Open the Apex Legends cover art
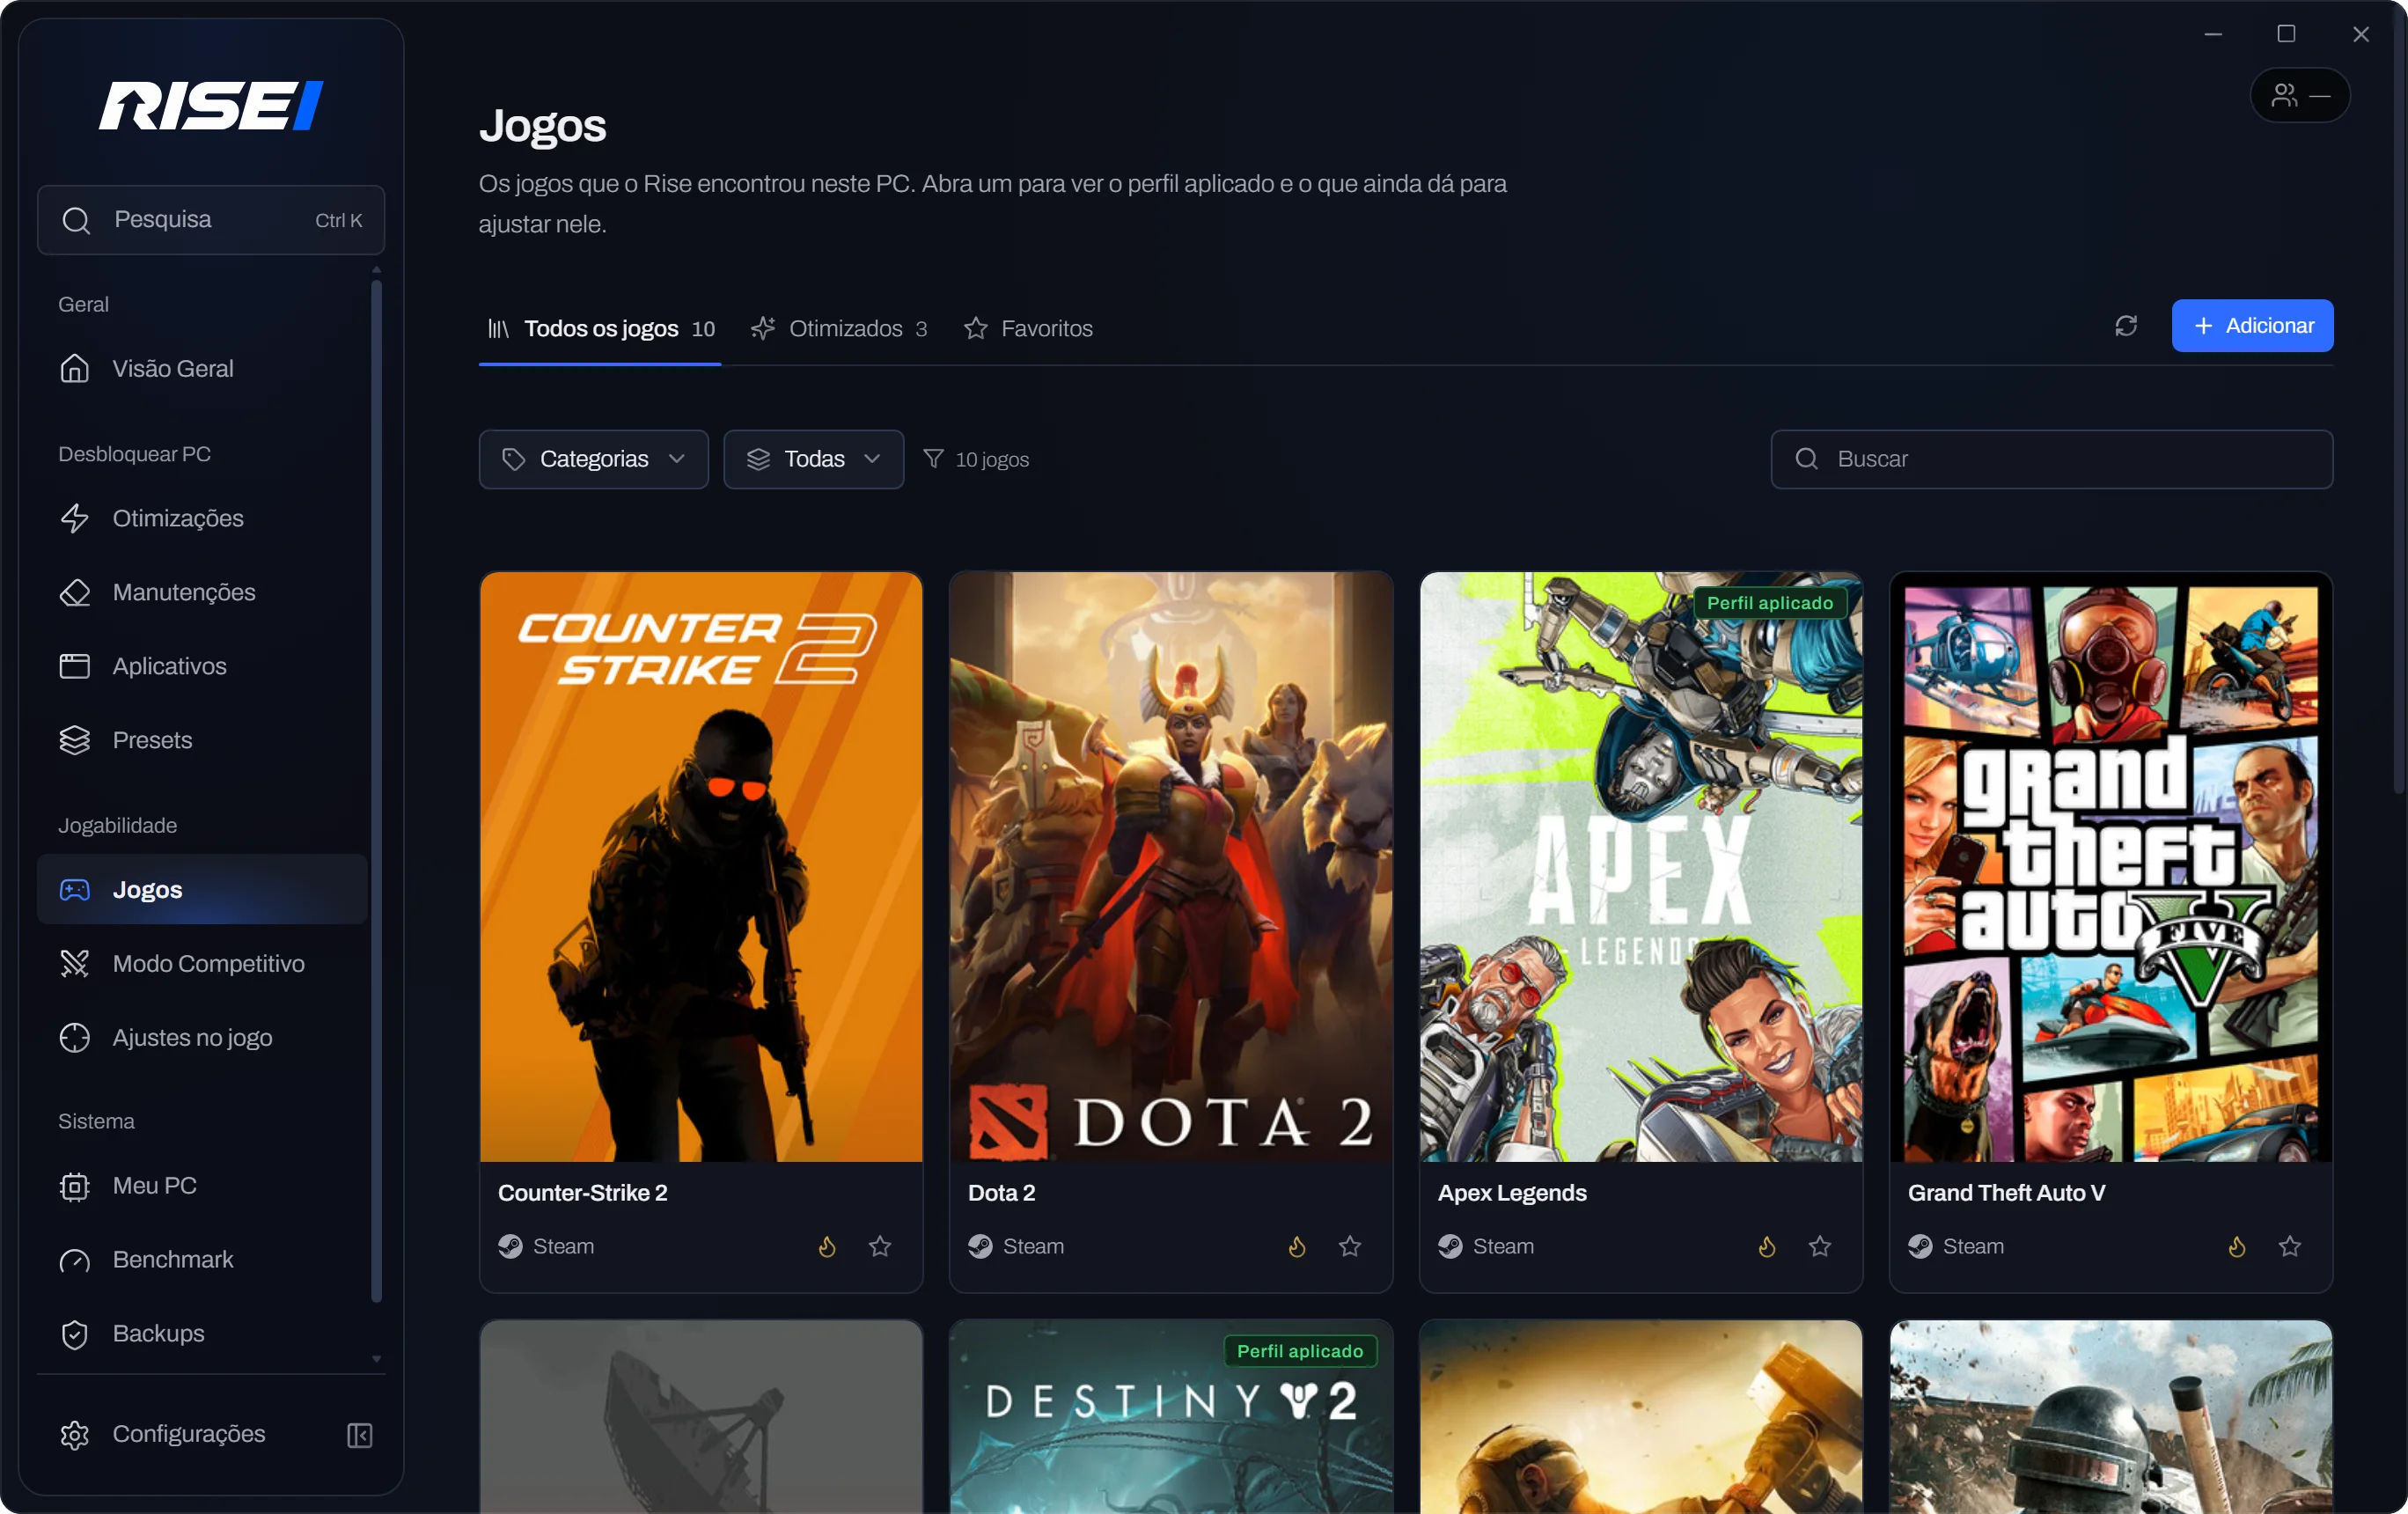This screenshot has height=1514, width=2408. (1641, 867)
